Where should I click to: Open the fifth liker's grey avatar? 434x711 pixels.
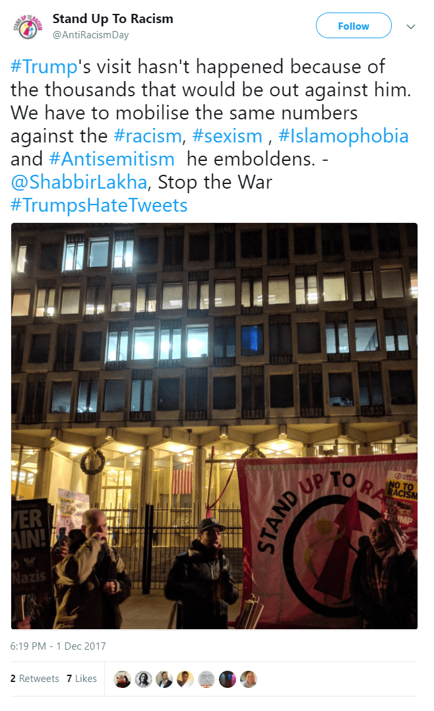coord(206,679)
